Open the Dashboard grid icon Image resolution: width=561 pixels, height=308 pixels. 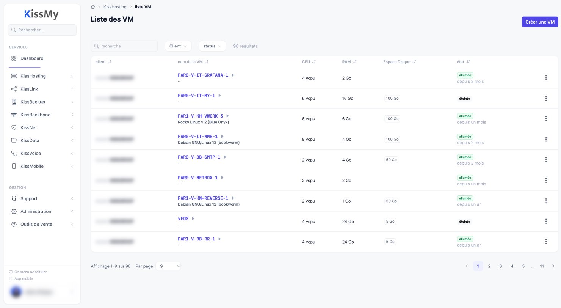coord(14,58)
